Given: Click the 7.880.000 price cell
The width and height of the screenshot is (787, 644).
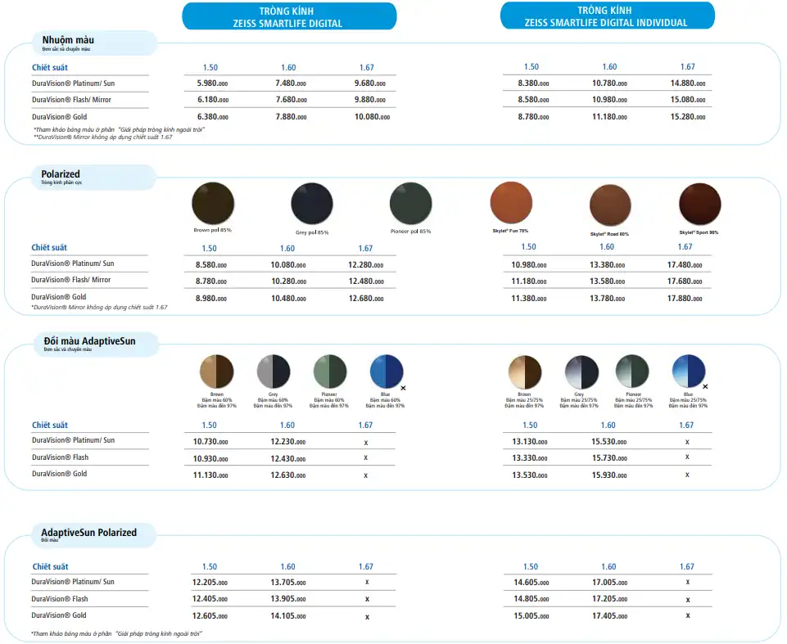Looking at the screenshot, I should click(x=291, y=117).
